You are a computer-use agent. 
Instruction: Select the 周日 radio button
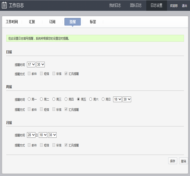[x=103, y=99]
